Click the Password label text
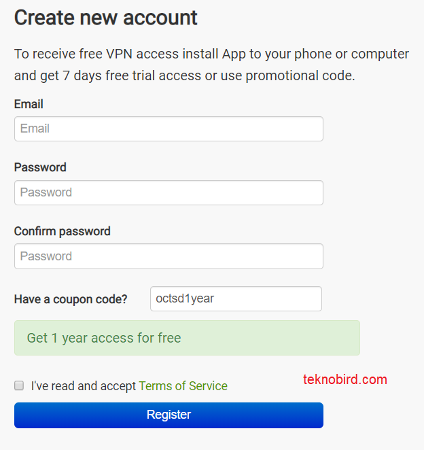The height and width of the screenshot is (450, 424). pos(40,167)
